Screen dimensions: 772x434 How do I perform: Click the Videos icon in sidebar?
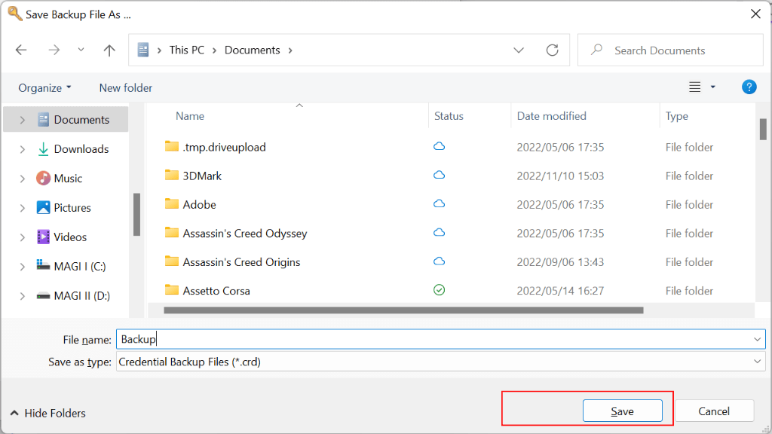(43, 237)
